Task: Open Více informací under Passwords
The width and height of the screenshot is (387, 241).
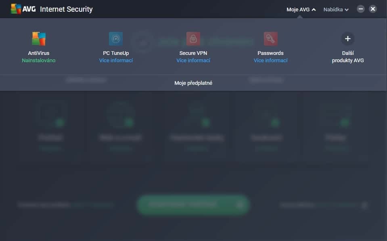Action: tap(270, 61)
